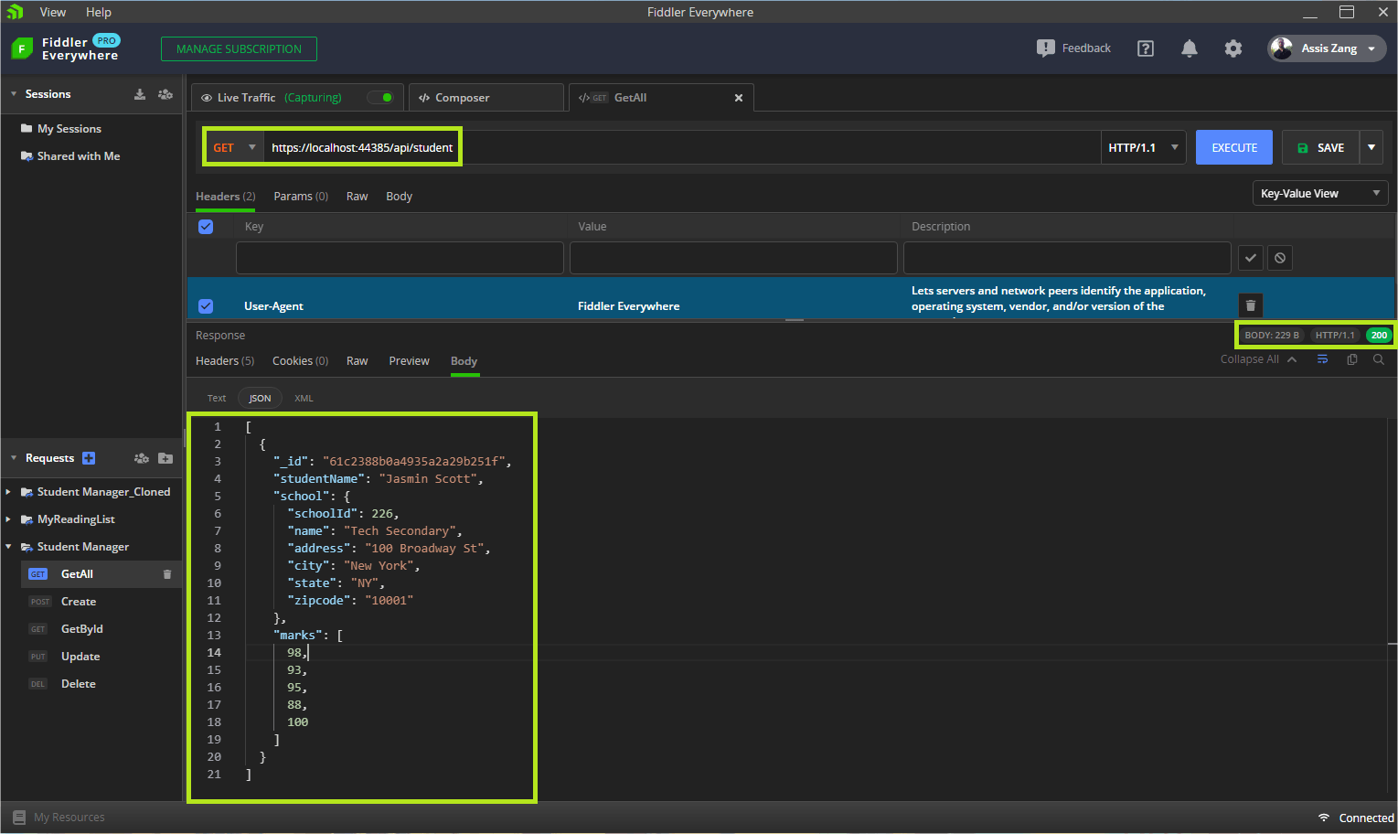1398x834 pixels.
Task: Open the Key-Value View dropdown
Action: [x=1320, y=193]
